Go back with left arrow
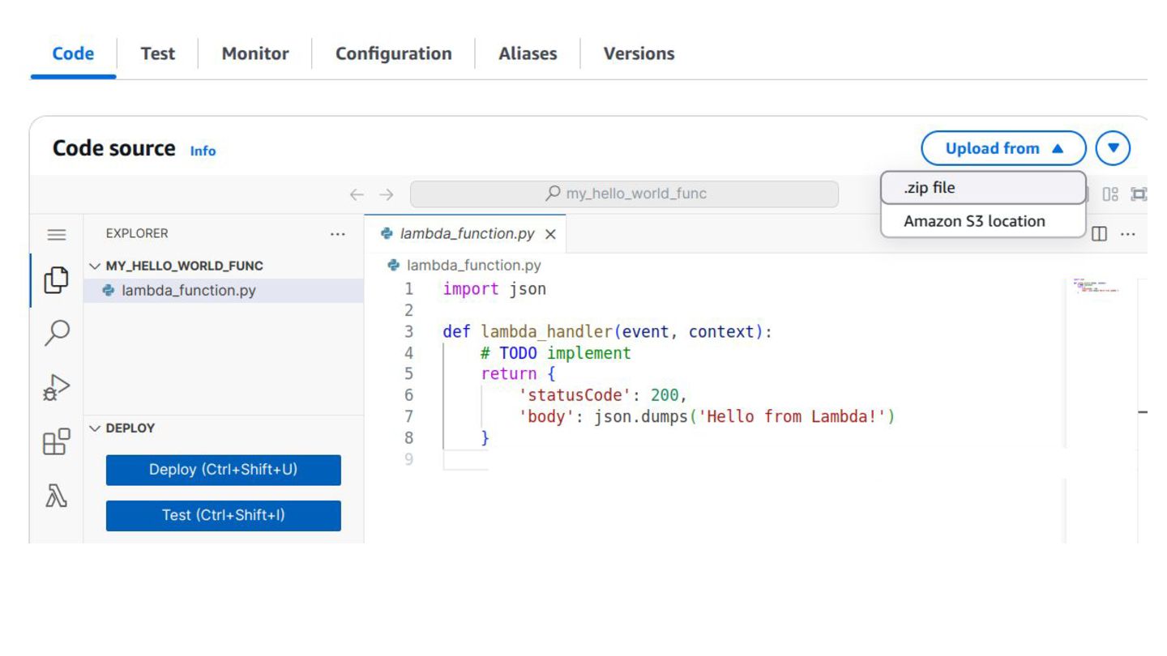The height and width of the screenshot is (656, 1167). coord(357,194)
